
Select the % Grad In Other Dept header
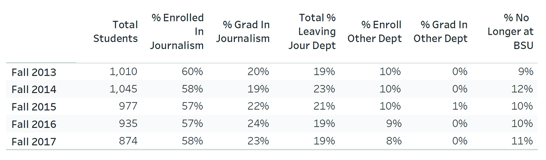click(x=441, y=32)
